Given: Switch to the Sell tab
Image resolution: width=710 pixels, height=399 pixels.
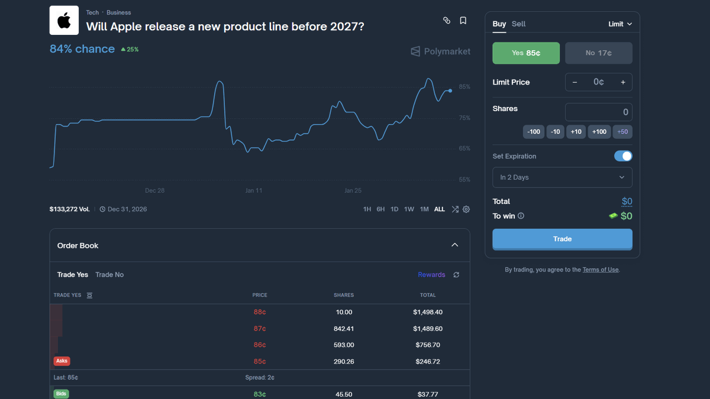Looking at the screenshot, I should [x=518, y=24].
